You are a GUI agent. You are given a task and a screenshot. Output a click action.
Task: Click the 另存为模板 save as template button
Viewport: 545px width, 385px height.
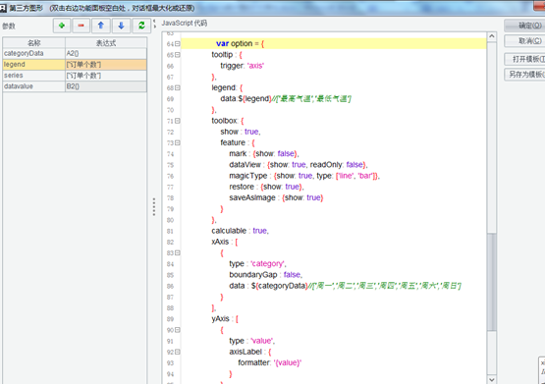pyautogui.click(x=524, y=75)
